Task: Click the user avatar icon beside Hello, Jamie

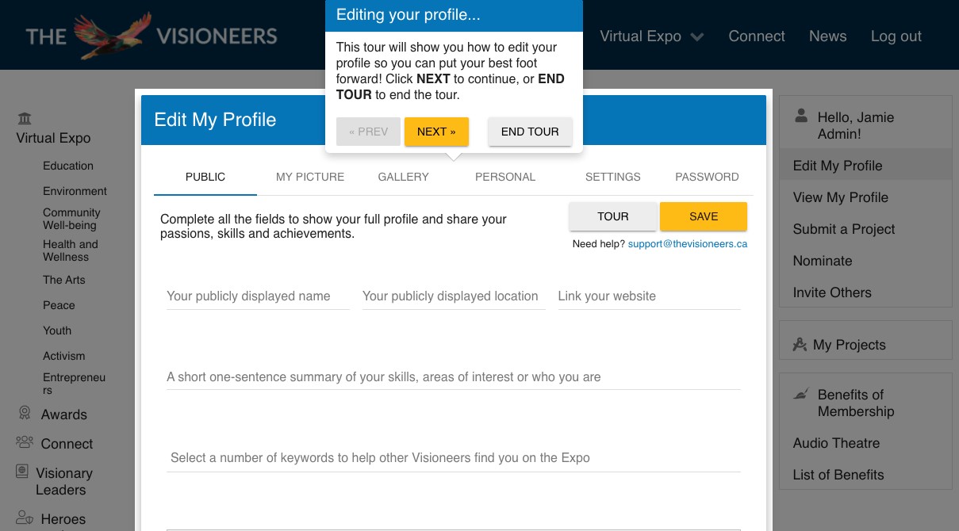Action: click(801, 117)
